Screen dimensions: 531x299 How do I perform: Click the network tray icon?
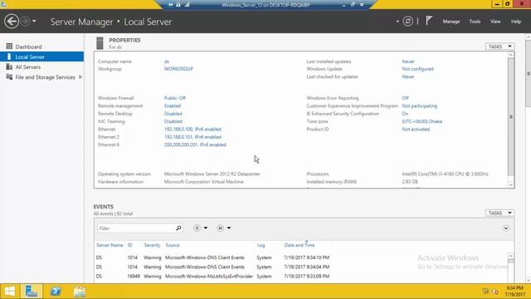(x=485, y=292)
